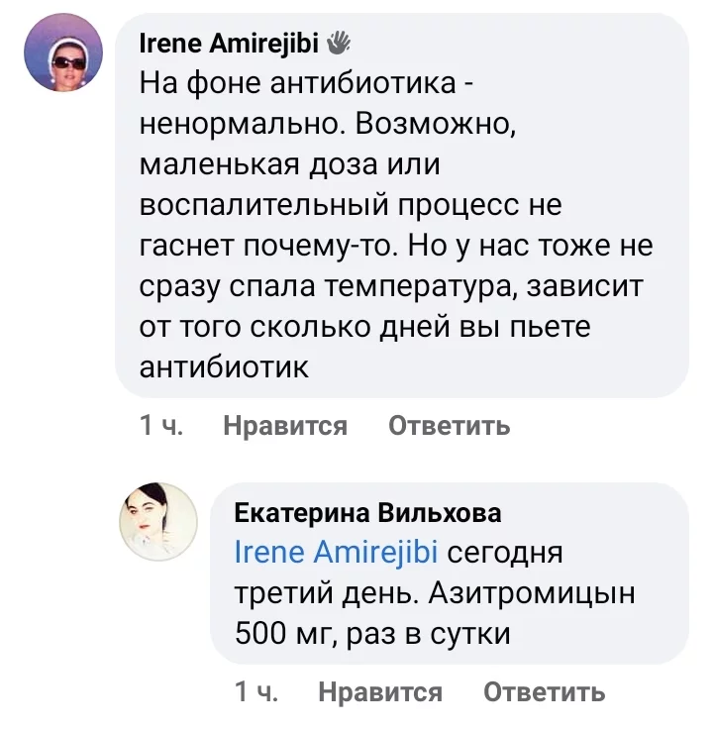Click the line 'На фоне антибиотика -'

[x=307, y=84]
